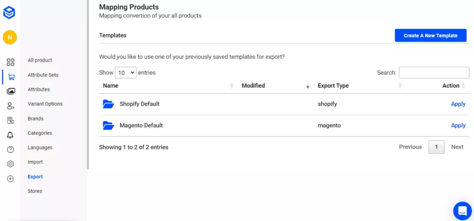Go to Attribute Sets menu item
Image resolution: width=474 pixels, height=221 pixels.
(x=43, y=75)
